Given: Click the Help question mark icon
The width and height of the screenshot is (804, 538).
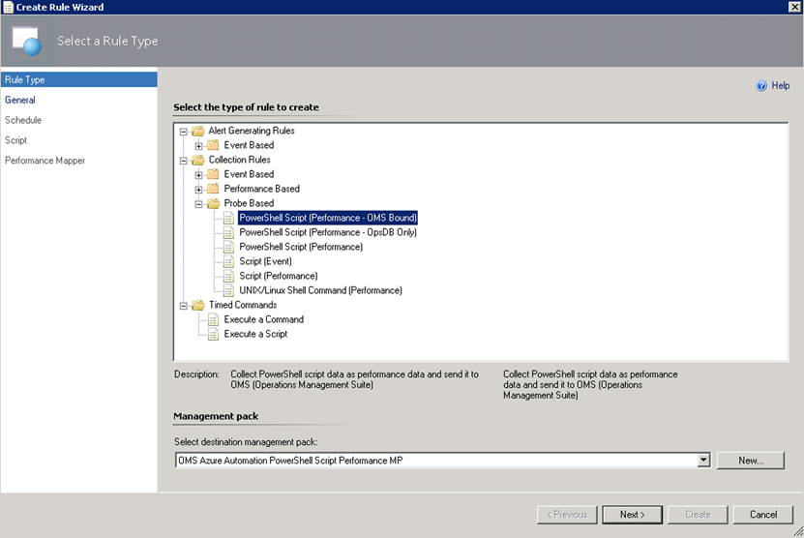Looking at the screenshot, I should tap(761, 86).
